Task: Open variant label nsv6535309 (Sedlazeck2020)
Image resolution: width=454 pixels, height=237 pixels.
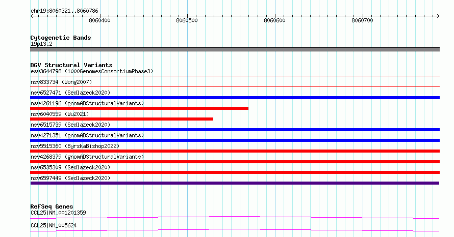Action: click(70, 167)
